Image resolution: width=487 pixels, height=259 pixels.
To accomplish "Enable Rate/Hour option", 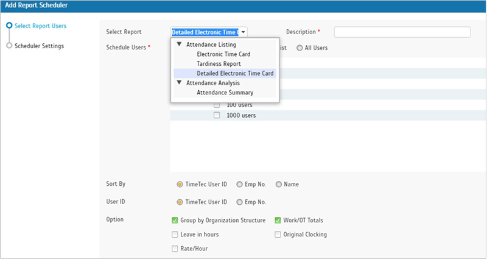I will coord(175,249).
